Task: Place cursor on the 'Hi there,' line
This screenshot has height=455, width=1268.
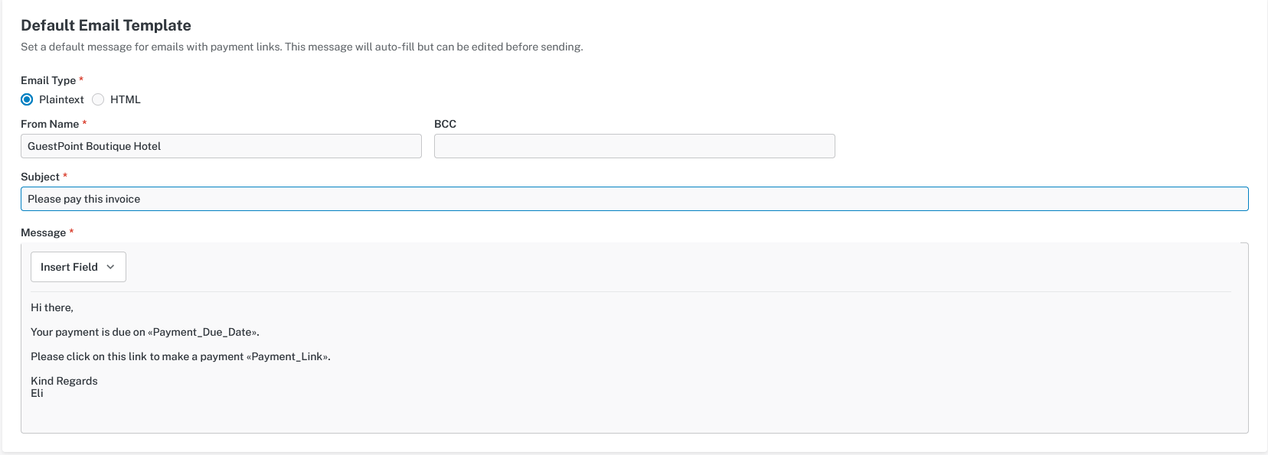Action: (x=52, y=307)
